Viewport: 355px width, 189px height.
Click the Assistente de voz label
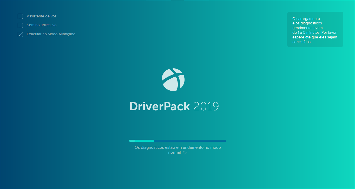coord(42,16)
